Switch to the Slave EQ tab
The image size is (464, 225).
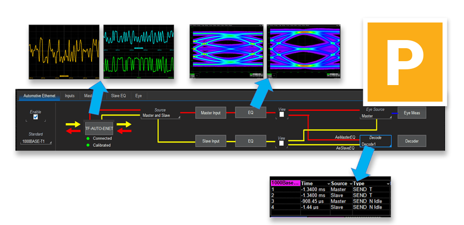[118, 96]
